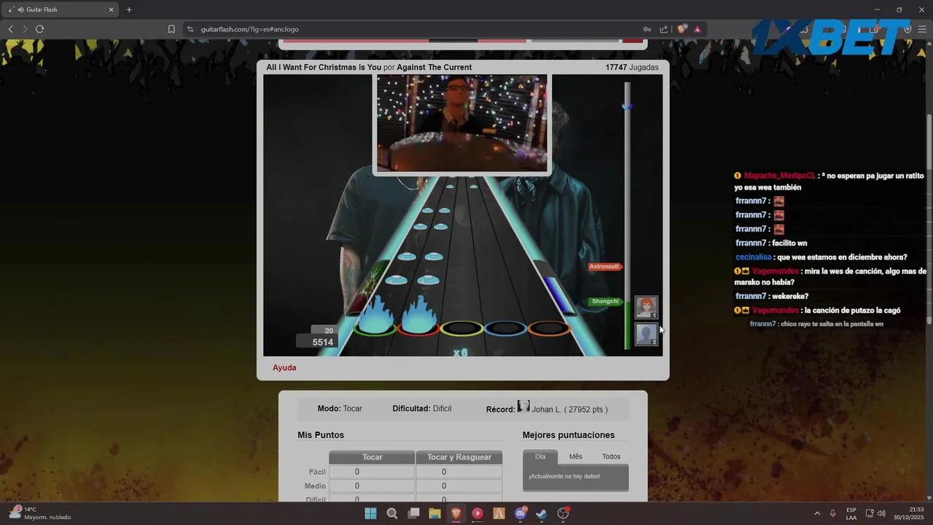Screen dimensions: 933x525
Task: Click the Medio row label
Action: coord(315,486)
